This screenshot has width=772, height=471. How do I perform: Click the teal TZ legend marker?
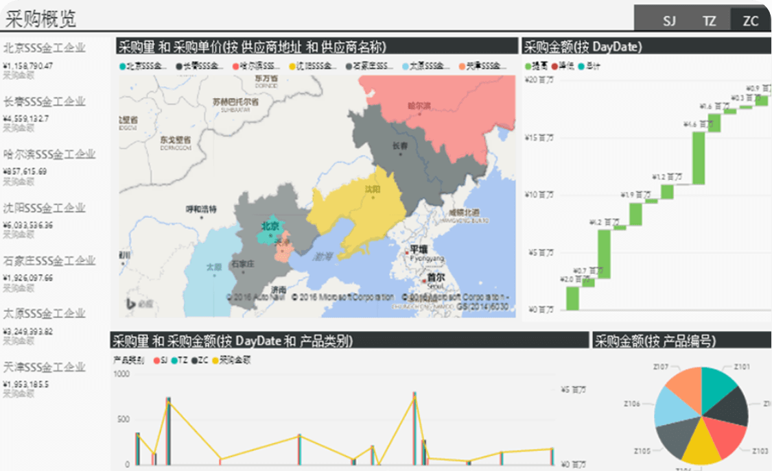174,361
